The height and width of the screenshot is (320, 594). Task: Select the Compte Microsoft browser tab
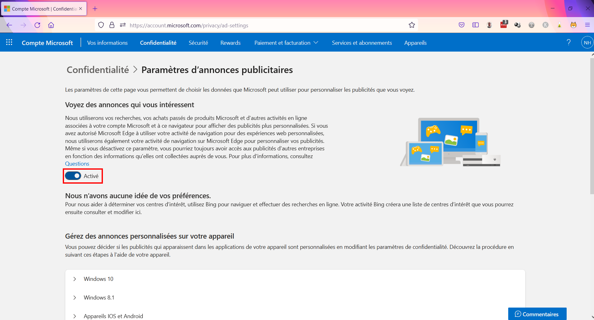44,9
